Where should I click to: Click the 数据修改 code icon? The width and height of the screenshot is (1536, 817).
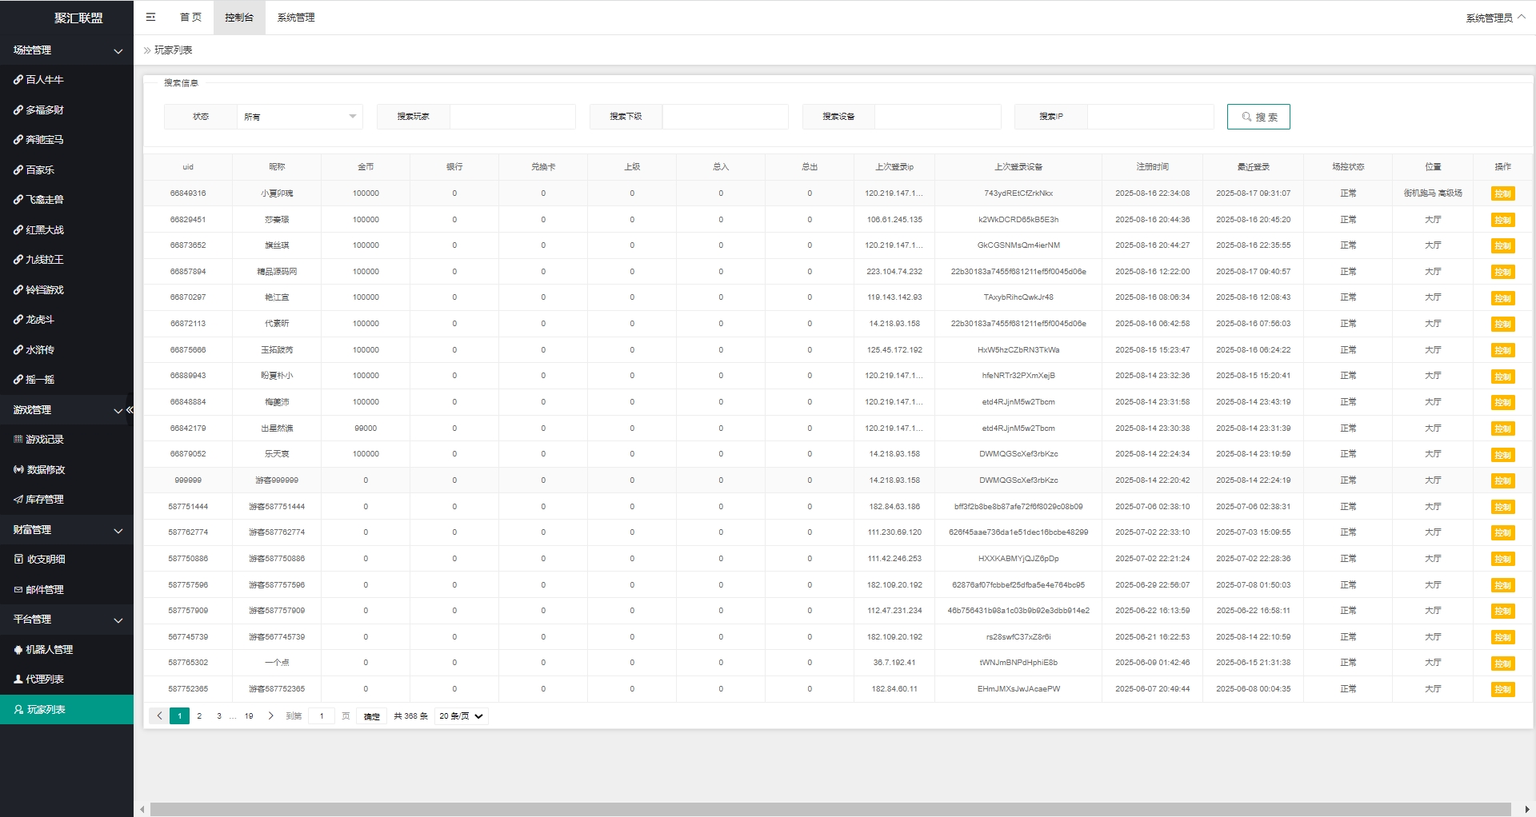click(x=18, y=470)
